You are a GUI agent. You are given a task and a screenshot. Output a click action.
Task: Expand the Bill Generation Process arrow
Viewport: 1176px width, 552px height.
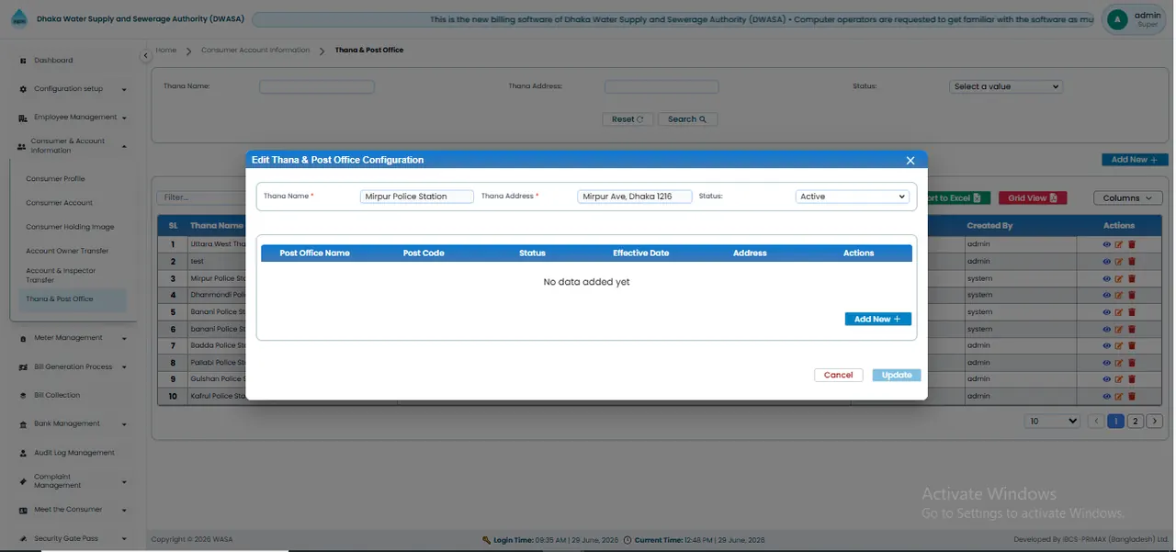(x=124, y=367)
